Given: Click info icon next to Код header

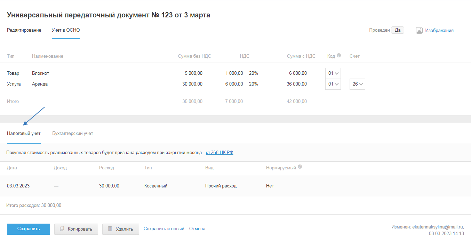Looking at the screenshot, I should [339, 55].
